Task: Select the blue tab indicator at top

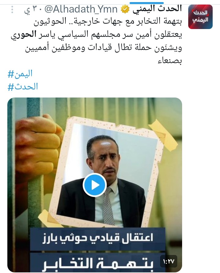Action: coord(147,3)
